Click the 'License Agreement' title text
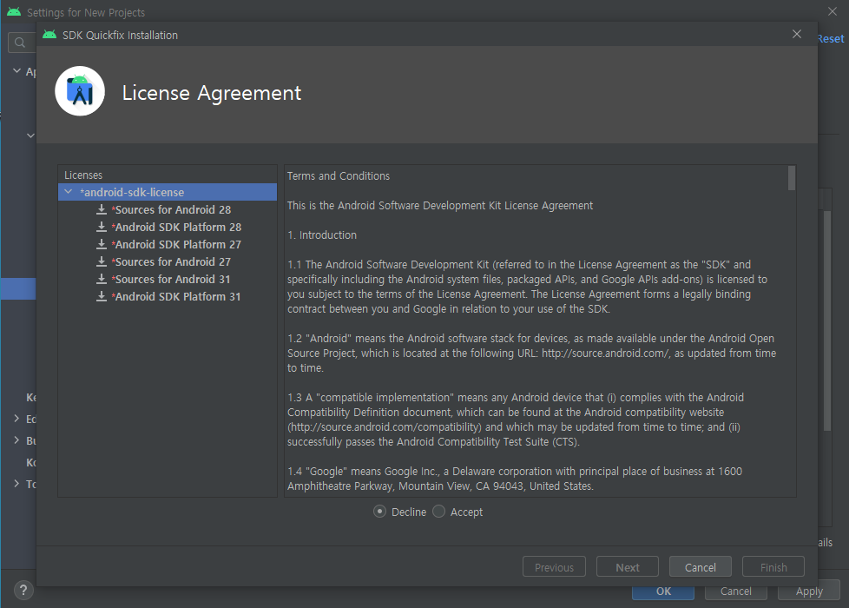 coord(212,93)
